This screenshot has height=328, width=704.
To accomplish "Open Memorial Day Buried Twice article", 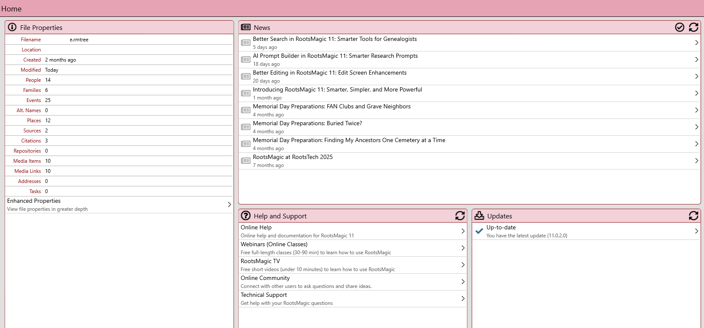I will click(x=469, y=127).
